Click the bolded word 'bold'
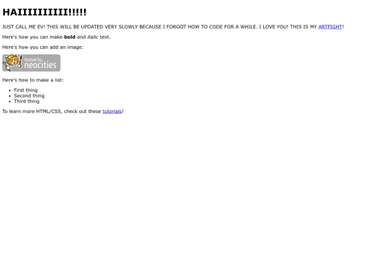The width and height of the screenshot is (372, 279). tap(70, 37)
